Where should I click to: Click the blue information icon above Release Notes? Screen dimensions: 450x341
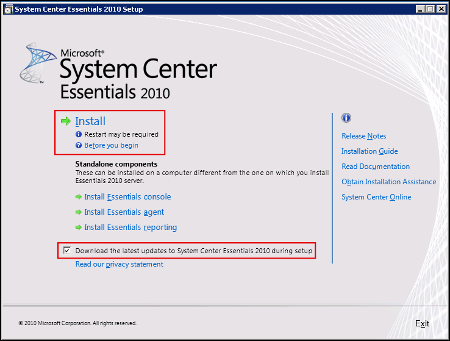[346, 118]
